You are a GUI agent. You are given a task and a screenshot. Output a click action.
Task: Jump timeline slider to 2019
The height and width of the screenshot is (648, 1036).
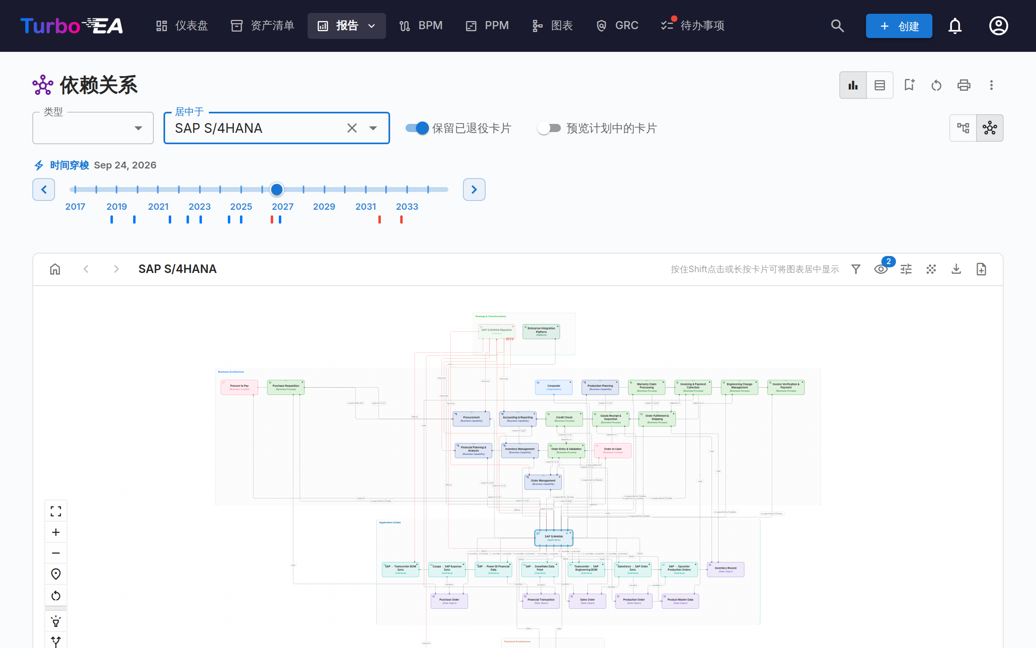[117, 189]
